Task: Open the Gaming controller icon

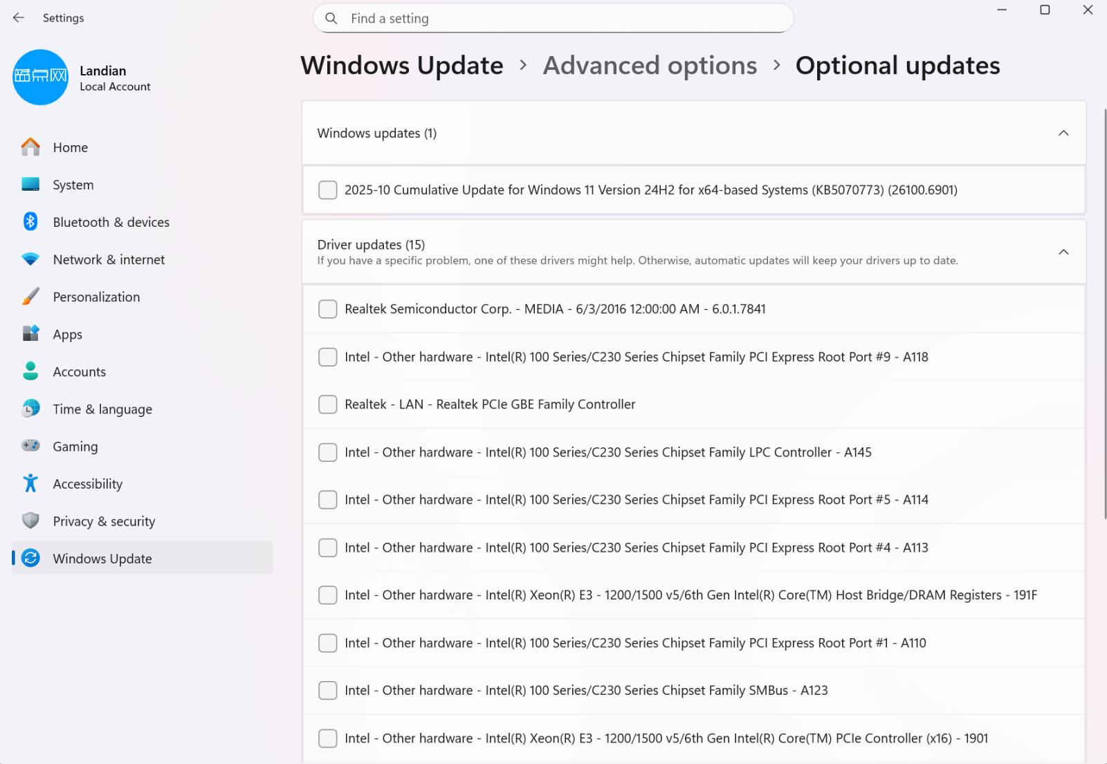Action: point(30,446)
